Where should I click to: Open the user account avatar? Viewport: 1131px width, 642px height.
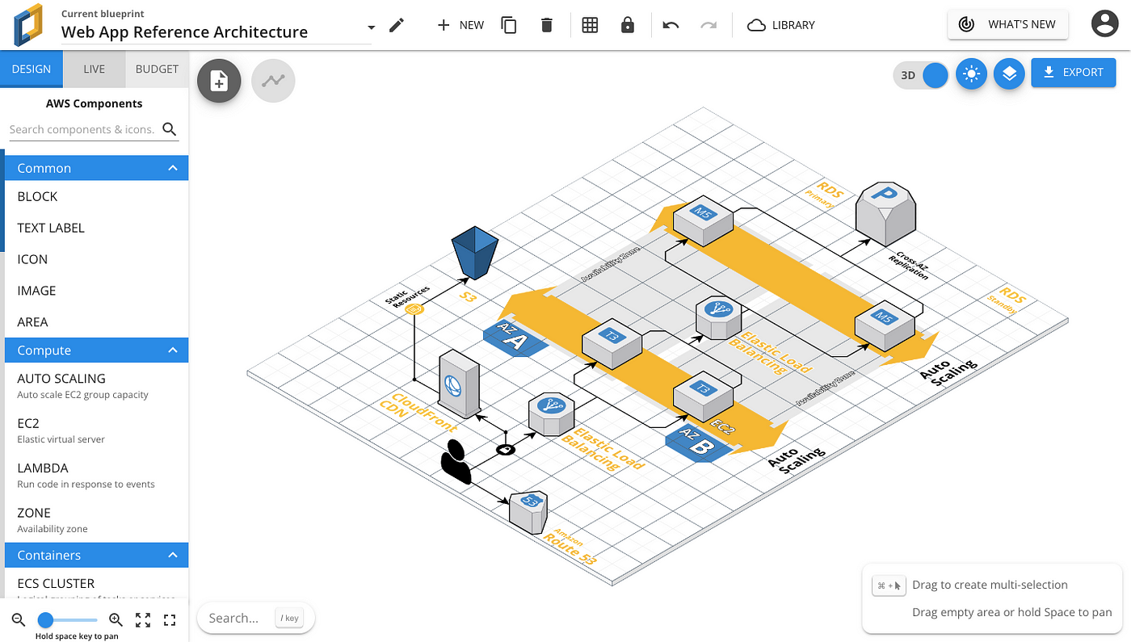coord(1104,24)
